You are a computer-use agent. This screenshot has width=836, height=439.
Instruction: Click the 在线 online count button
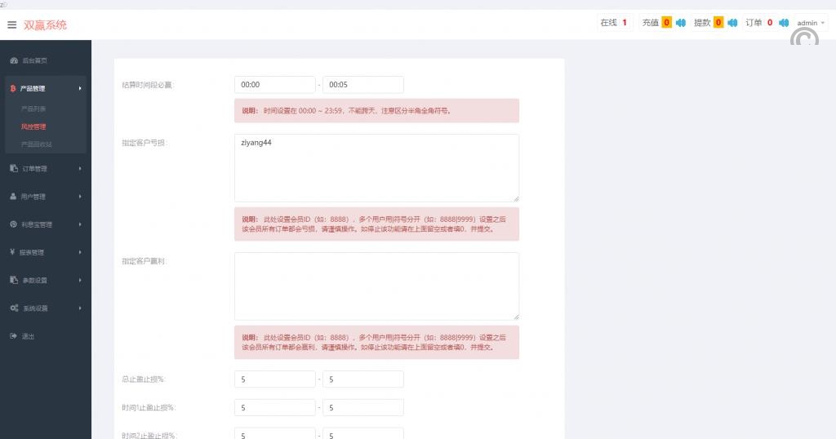(x=613, y=23)
